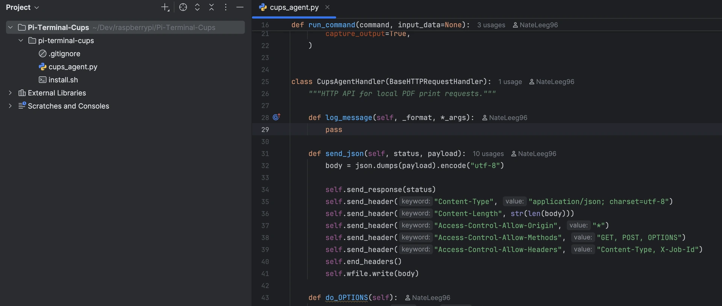Select cups_agent.py in the project tree

pyautogui.click(x=73, y=67)
